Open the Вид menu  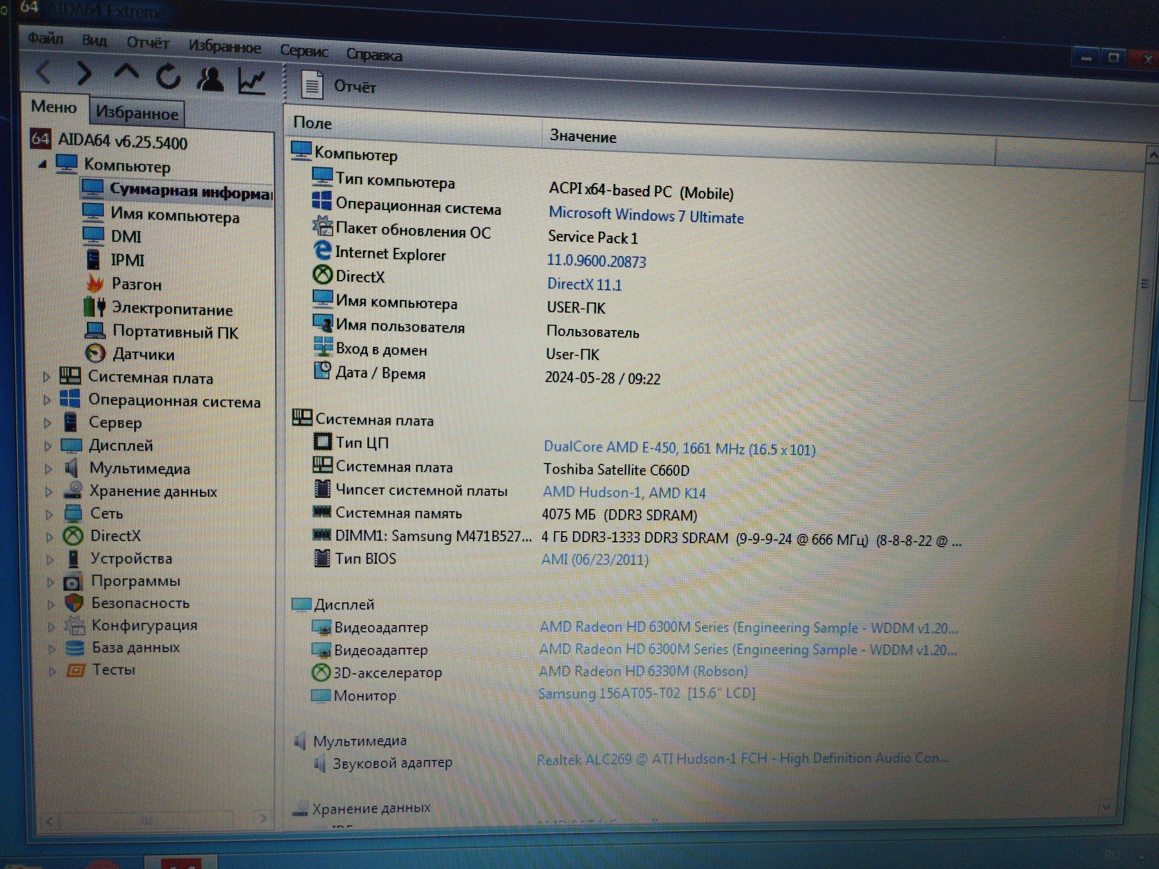[x=94, y=40]
